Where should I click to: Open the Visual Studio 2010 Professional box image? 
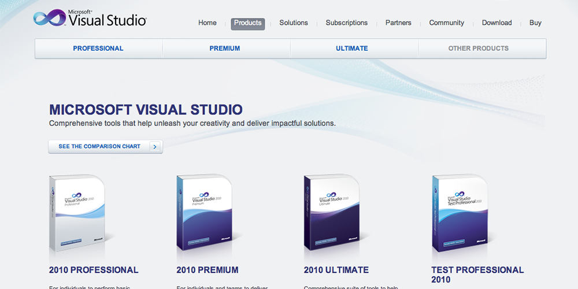tap(79, 212)
